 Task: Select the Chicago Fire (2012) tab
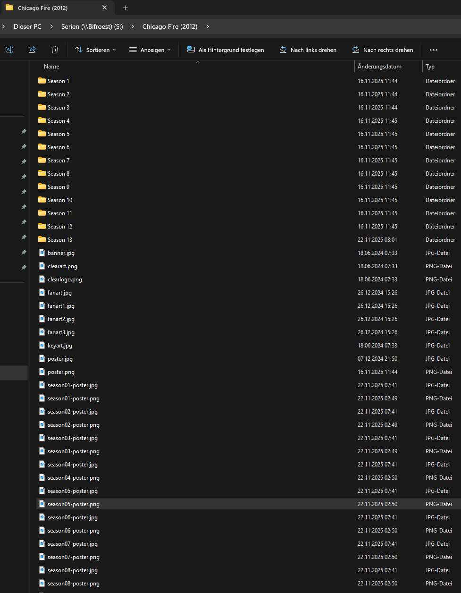click(x=57, y=8)
